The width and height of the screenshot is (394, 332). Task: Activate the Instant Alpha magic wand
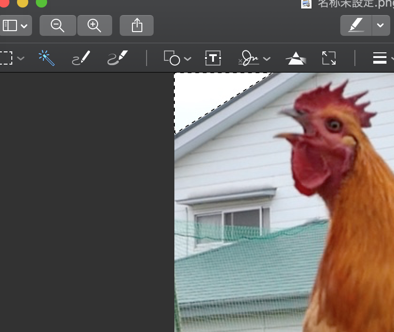(47, 58)
